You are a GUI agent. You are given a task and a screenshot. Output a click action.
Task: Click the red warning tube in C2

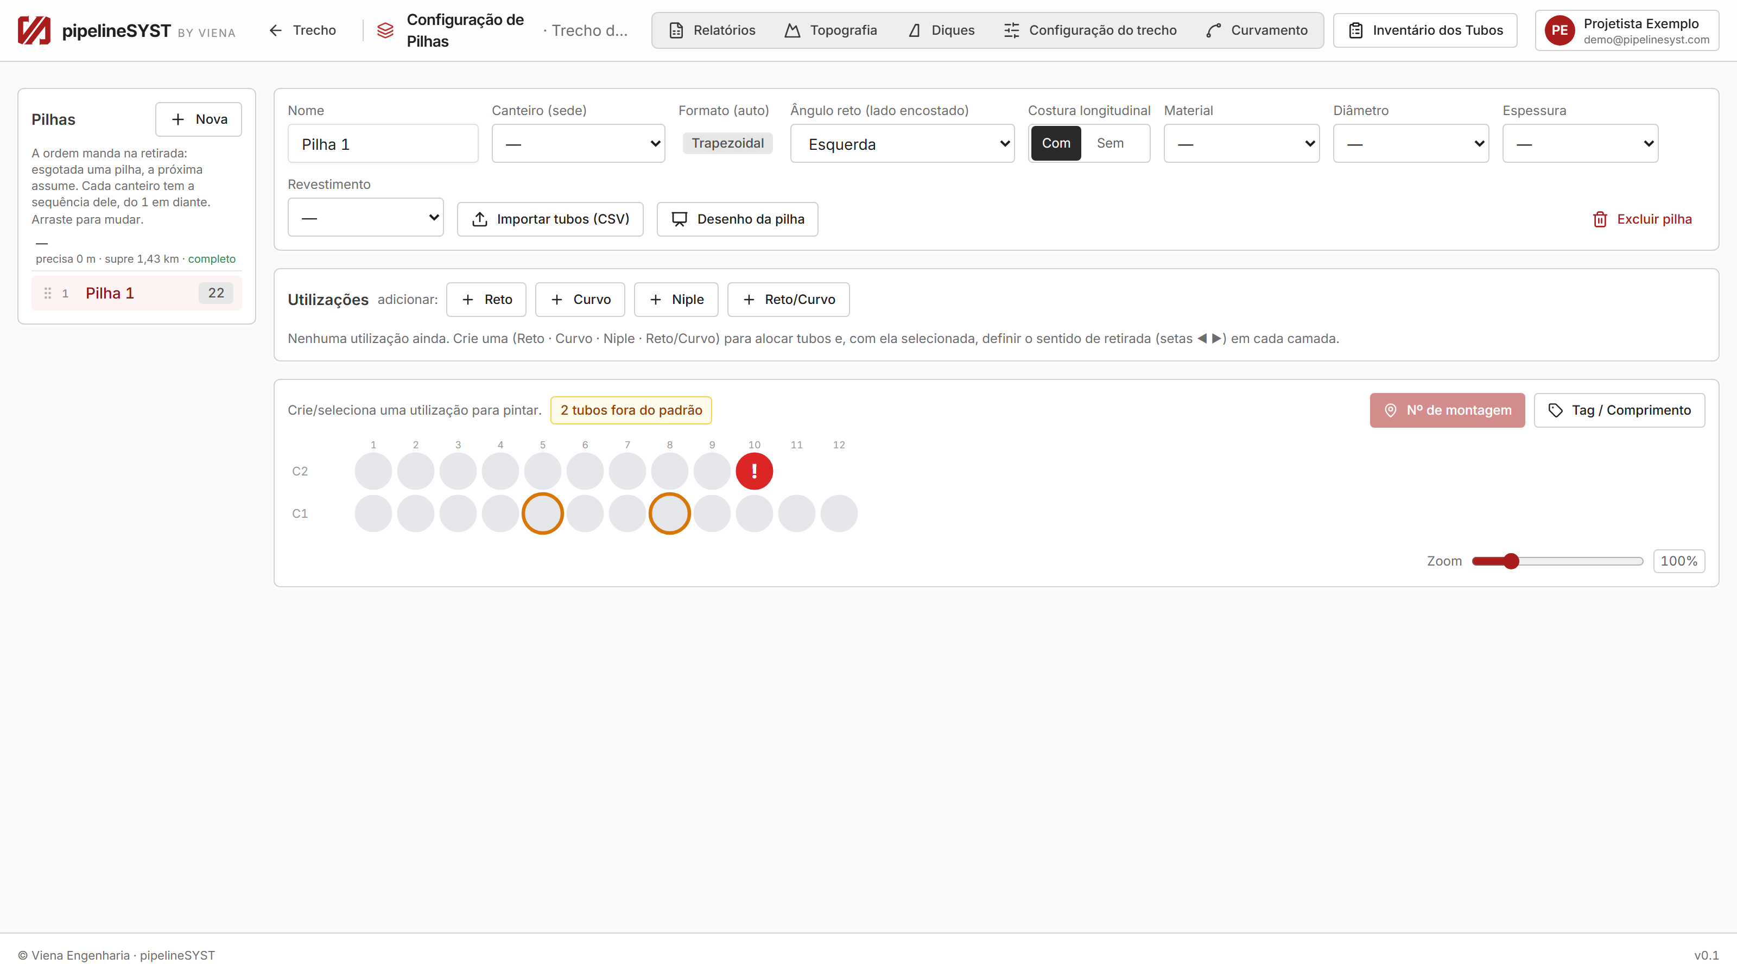click(754, 471)
